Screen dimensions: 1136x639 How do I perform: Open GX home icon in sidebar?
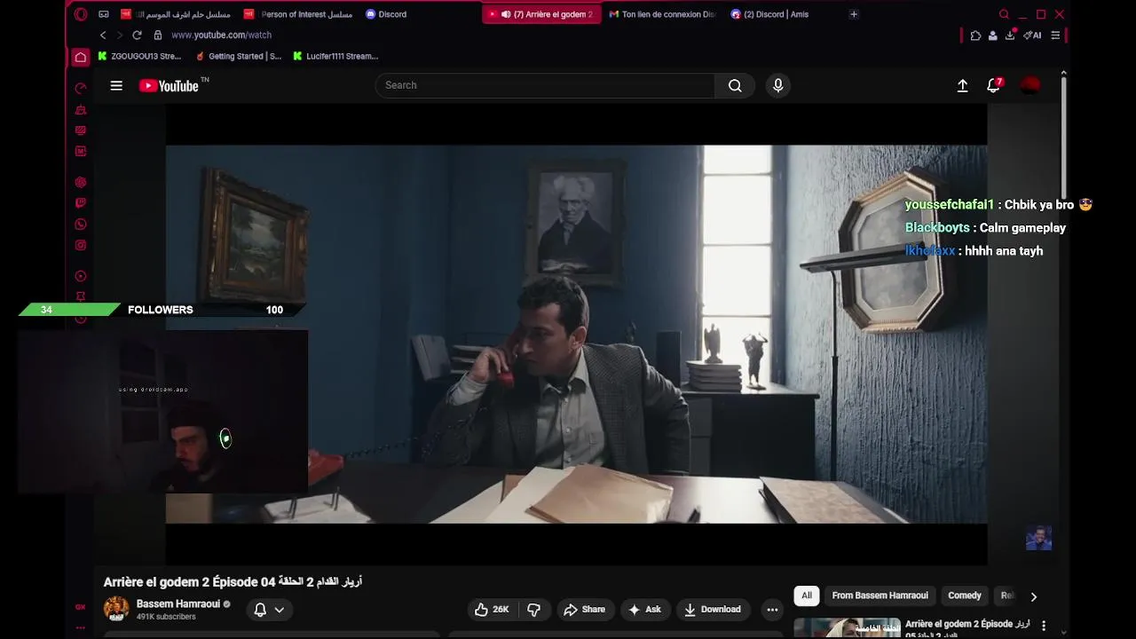click(81, 57)
